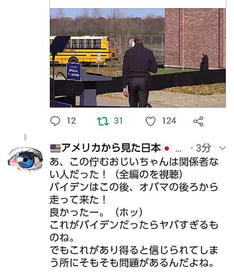Click the brick building in video frame
Image resolution: width=234 pixels, height=276 pixels.
click(x=195, y=38)
